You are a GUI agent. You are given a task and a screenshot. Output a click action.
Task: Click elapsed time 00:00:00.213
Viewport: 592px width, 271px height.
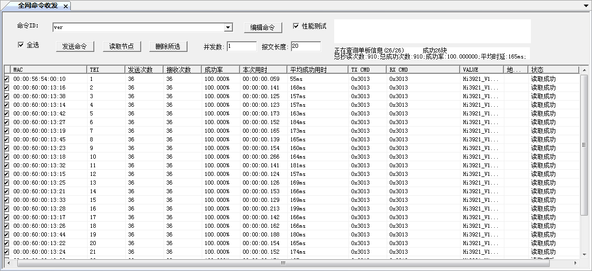(x=261, y=209)
